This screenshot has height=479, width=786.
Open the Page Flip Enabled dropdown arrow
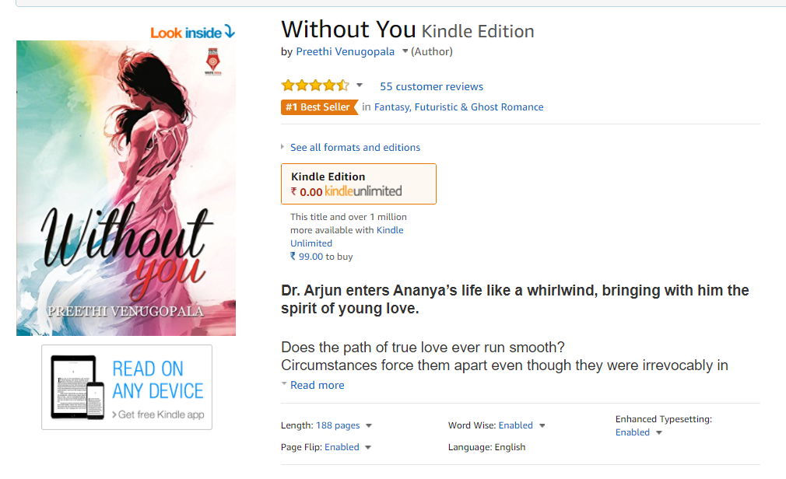(x=368, y=447)
